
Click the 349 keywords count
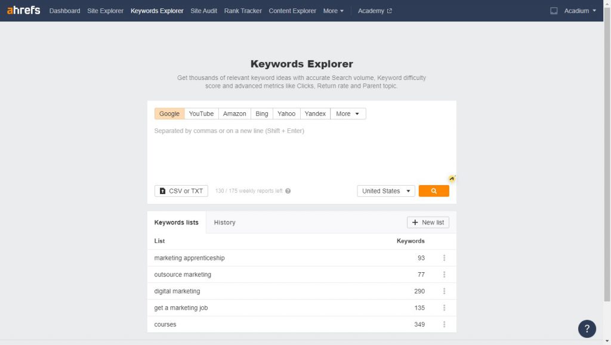pos(419,324)
